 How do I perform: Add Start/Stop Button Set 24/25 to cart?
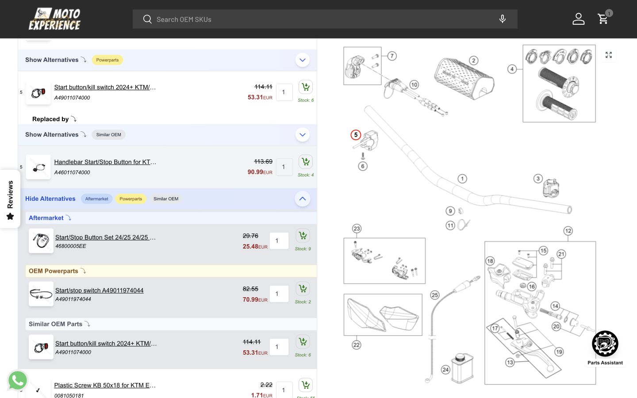303,236
